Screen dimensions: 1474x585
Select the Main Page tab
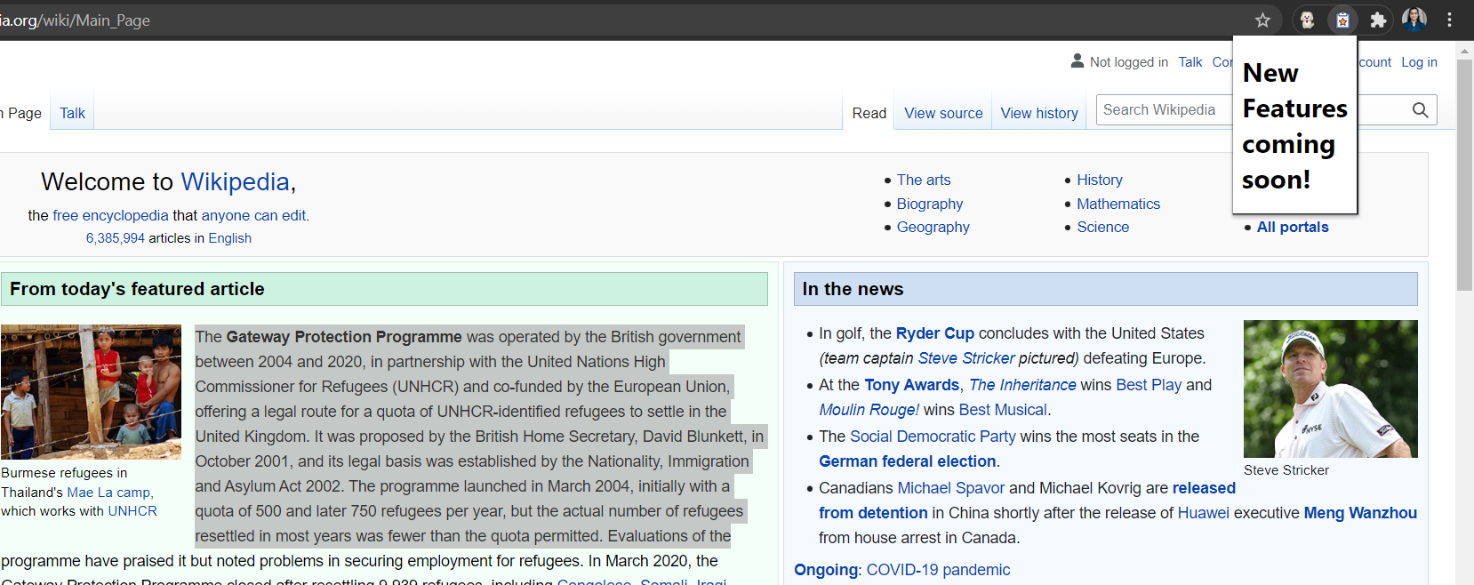click(x=21, y=113)
